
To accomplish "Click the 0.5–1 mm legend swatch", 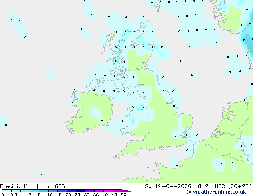I will coord(16,191).
